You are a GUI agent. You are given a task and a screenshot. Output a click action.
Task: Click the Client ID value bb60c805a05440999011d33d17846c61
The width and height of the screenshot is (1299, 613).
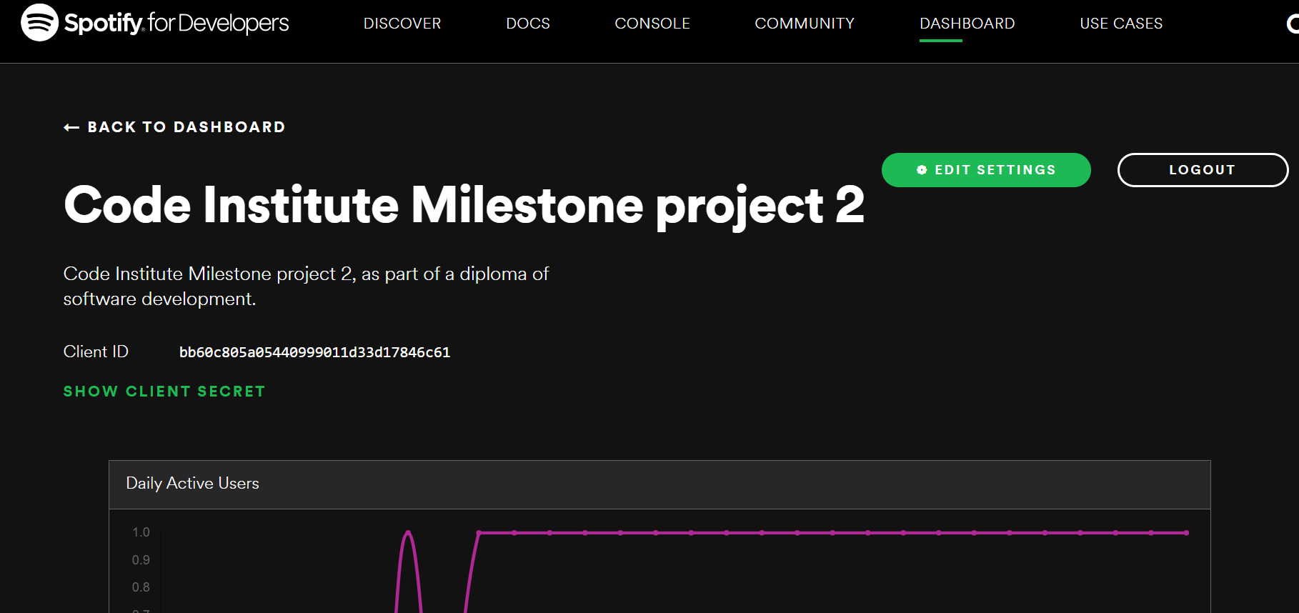click(x=314, y=352)
